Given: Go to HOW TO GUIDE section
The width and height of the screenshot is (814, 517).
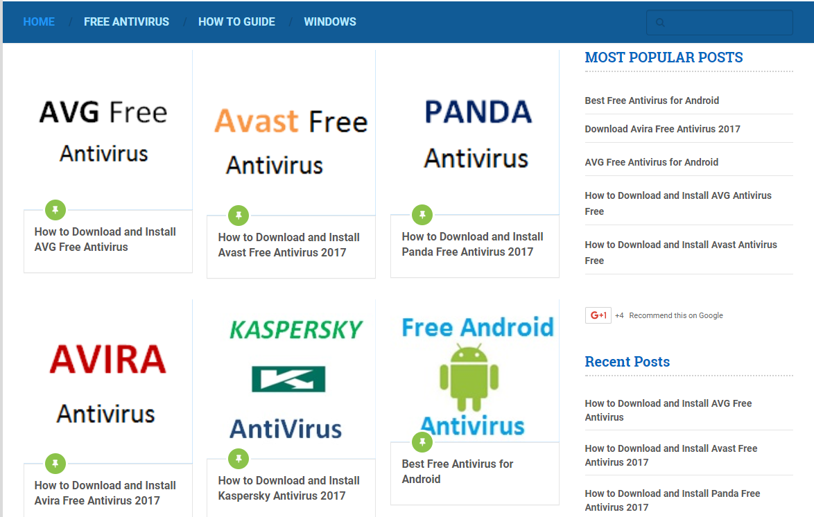Looking at the screenshot, I should click(236, 21).
